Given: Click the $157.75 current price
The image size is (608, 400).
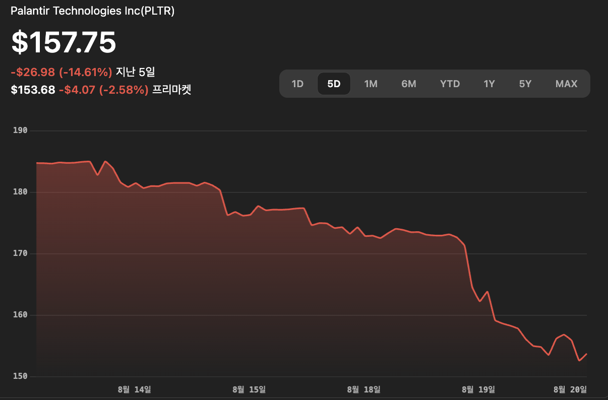Looking at the screenshot, I should (64, 42).
